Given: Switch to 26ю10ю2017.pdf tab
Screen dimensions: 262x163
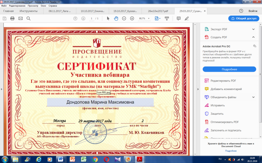Looking at the screenshot, I should click(158, 11).
